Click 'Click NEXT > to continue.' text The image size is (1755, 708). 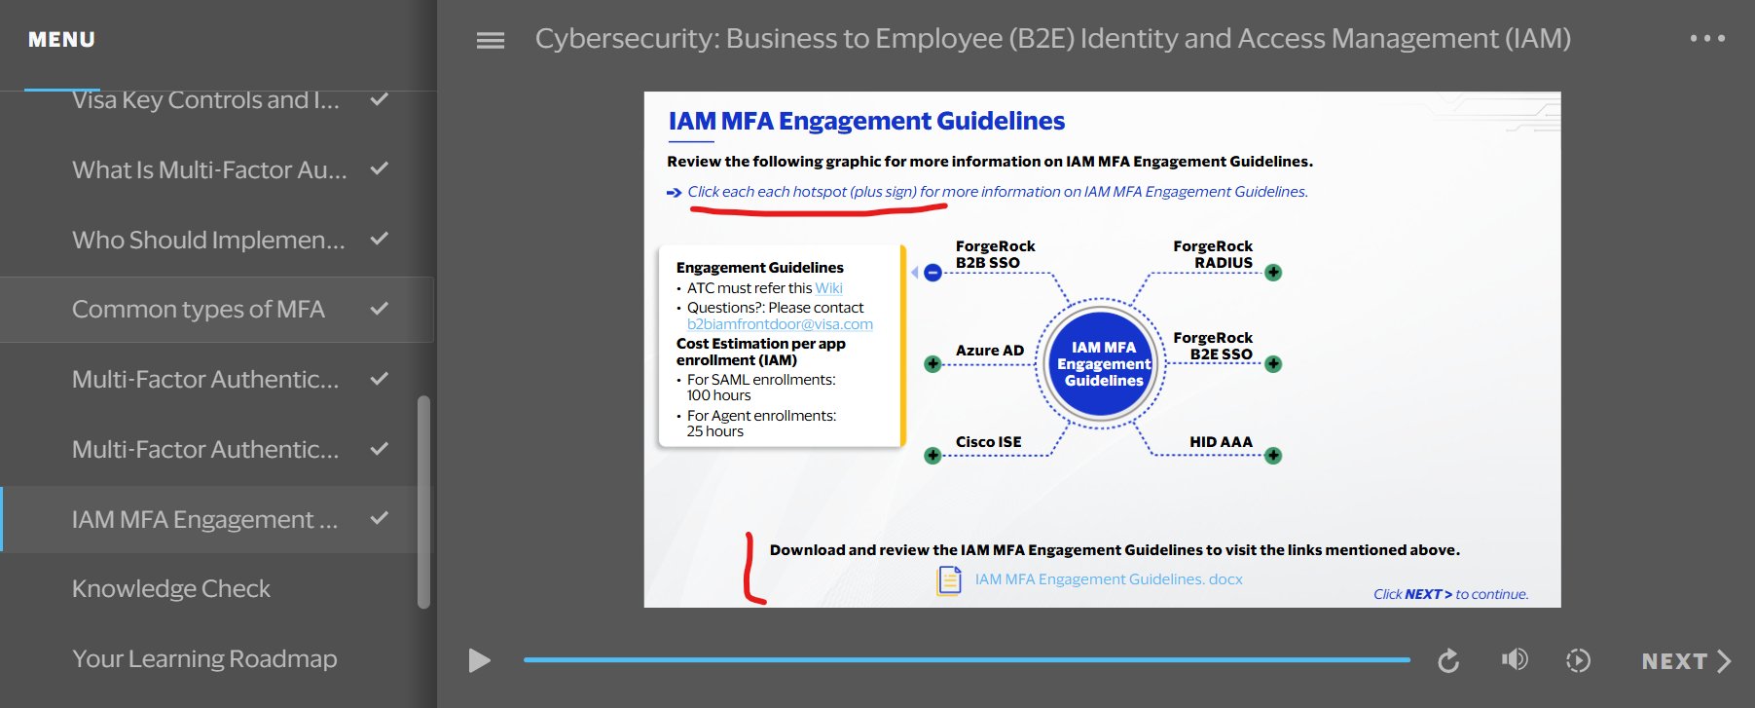point(1450,594)
